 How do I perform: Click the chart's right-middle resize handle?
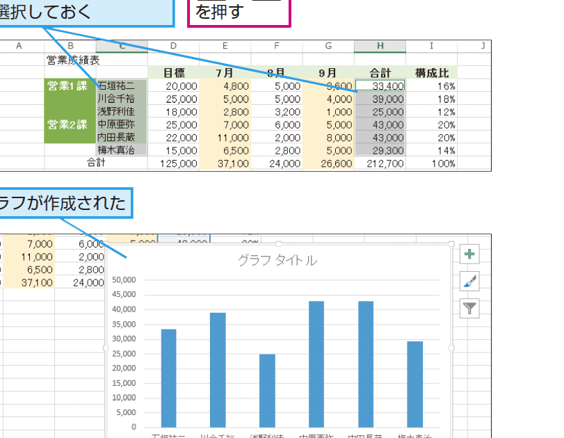451,348
